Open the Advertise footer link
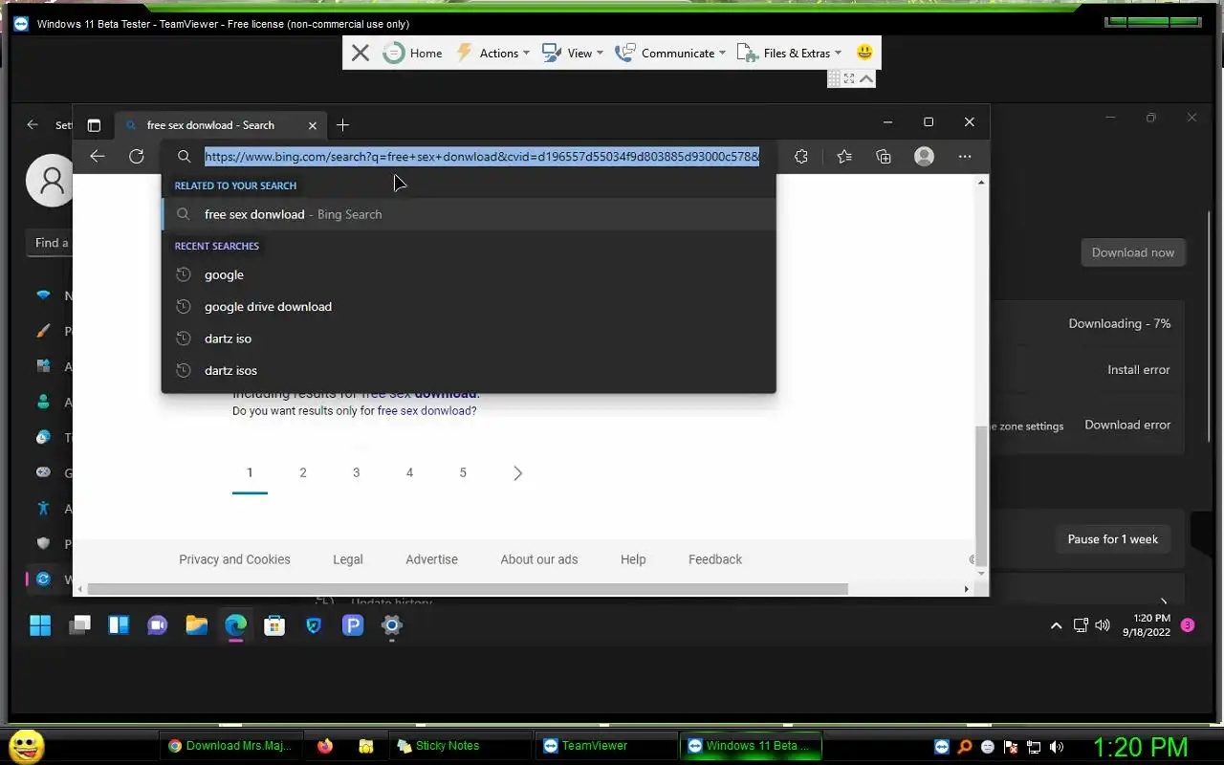 pos(431,559)
